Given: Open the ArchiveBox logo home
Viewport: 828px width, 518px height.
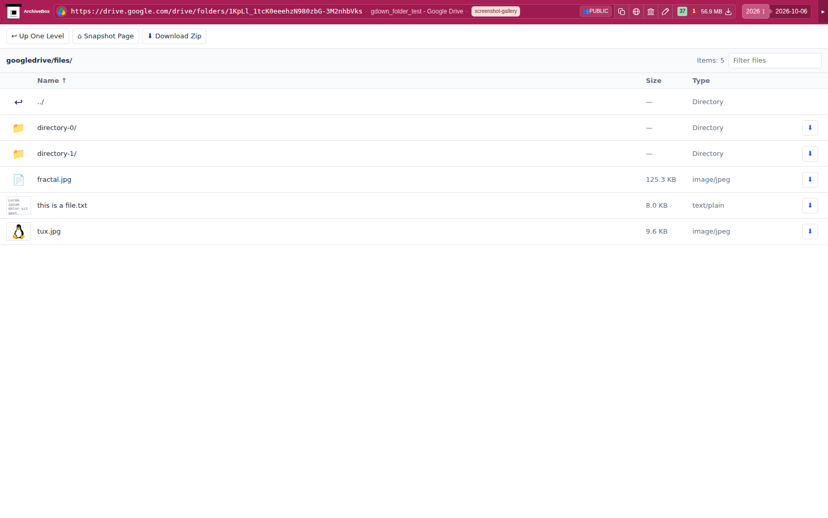Looking at the screenshot, I should tap(28, 11).
